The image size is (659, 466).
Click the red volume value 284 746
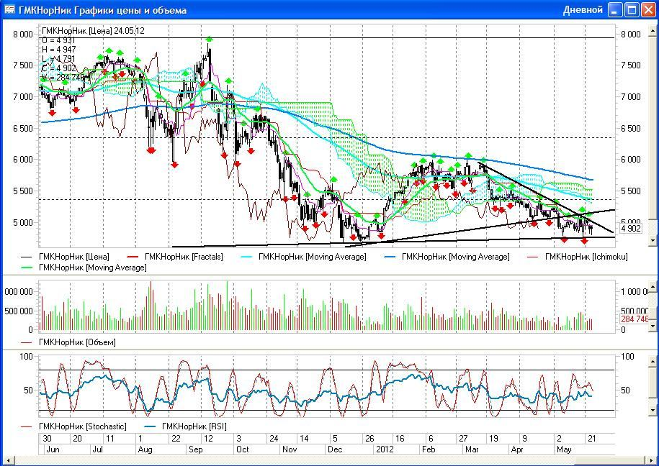(635, 319)
